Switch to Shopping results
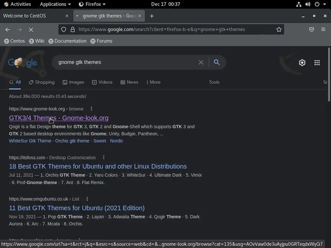Screen dimensions: 331x248 [42, 82]
